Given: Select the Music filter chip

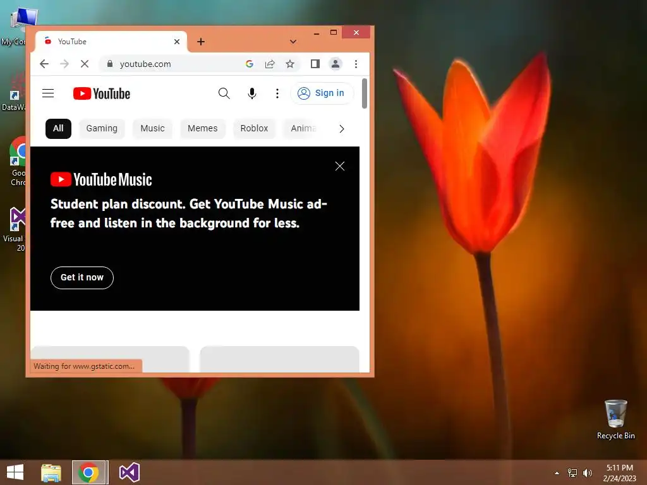Looking at the screenshot, I should [153, 129].
